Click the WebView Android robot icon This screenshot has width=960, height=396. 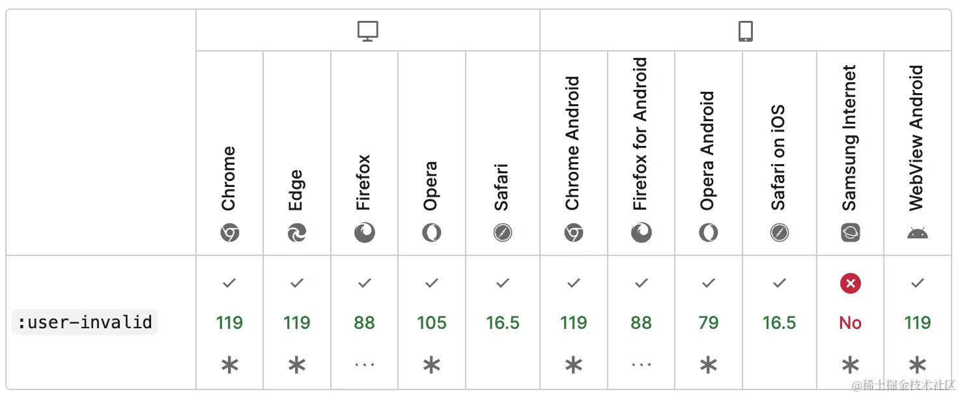[917, 233]
